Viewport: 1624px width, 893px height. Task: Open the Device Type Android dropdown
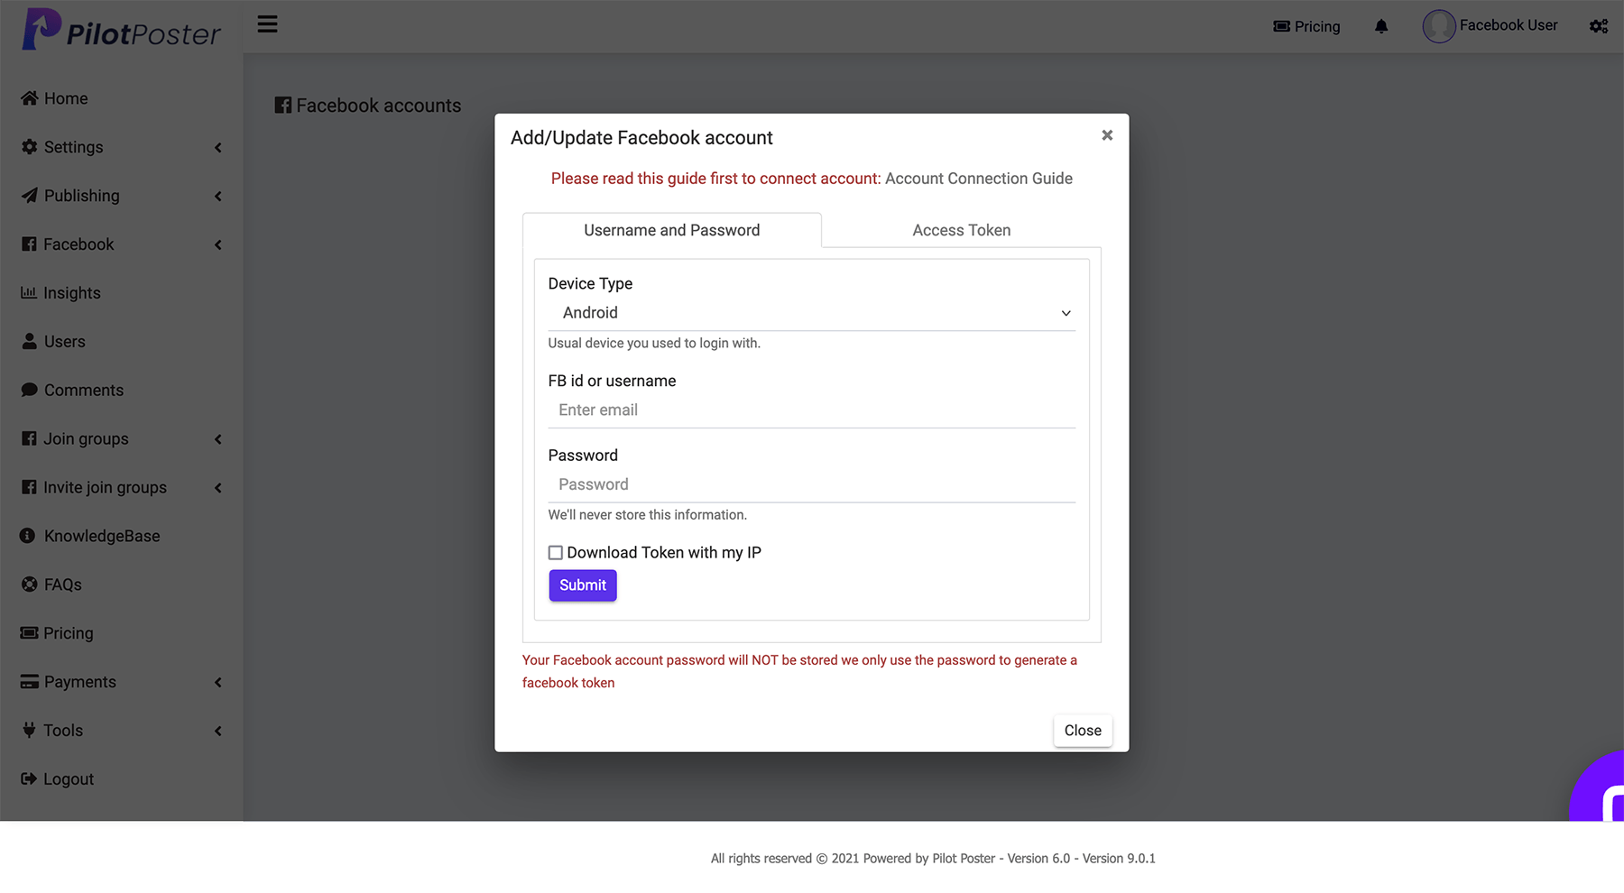tap(812, 313)
